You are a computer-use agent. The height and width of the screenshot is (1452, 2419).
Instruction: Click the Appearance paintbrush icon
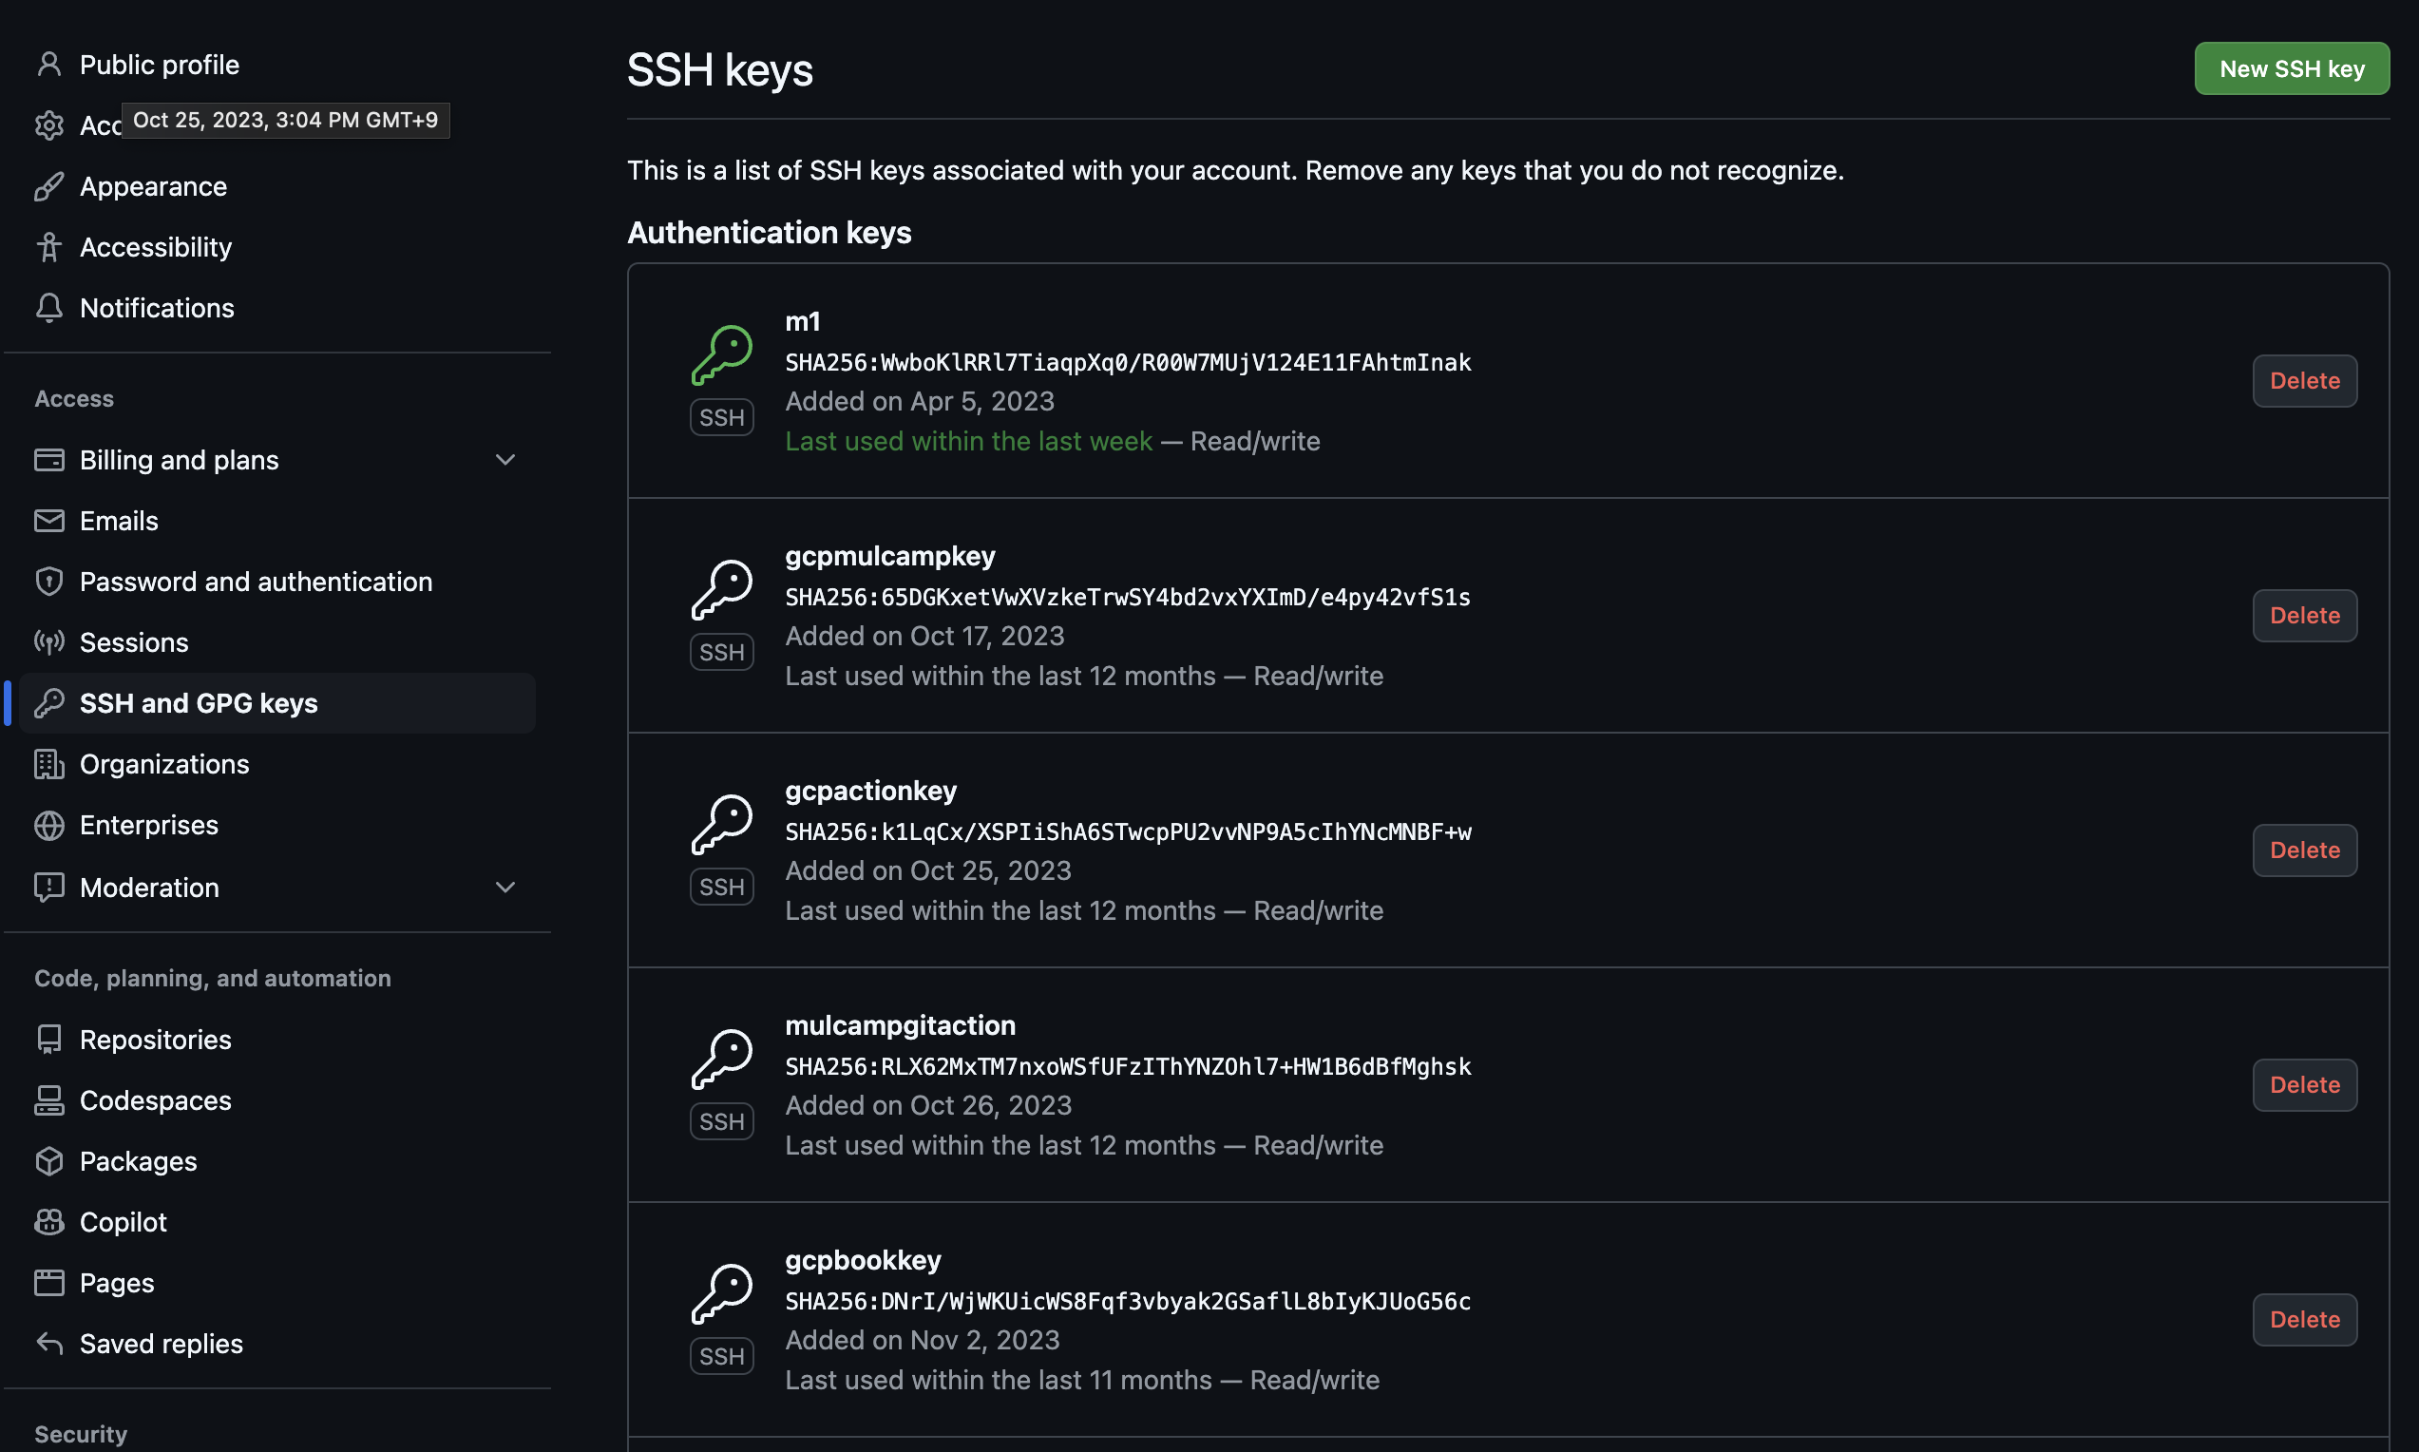(48, 186)
